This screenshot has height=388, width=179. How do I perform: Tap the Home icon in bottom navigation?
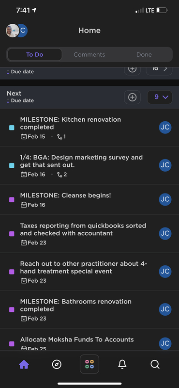pyautogui.click(x=24, y=364)
